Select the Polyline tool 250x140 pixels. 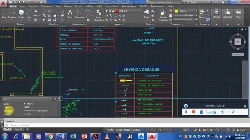tap(12, 14)
